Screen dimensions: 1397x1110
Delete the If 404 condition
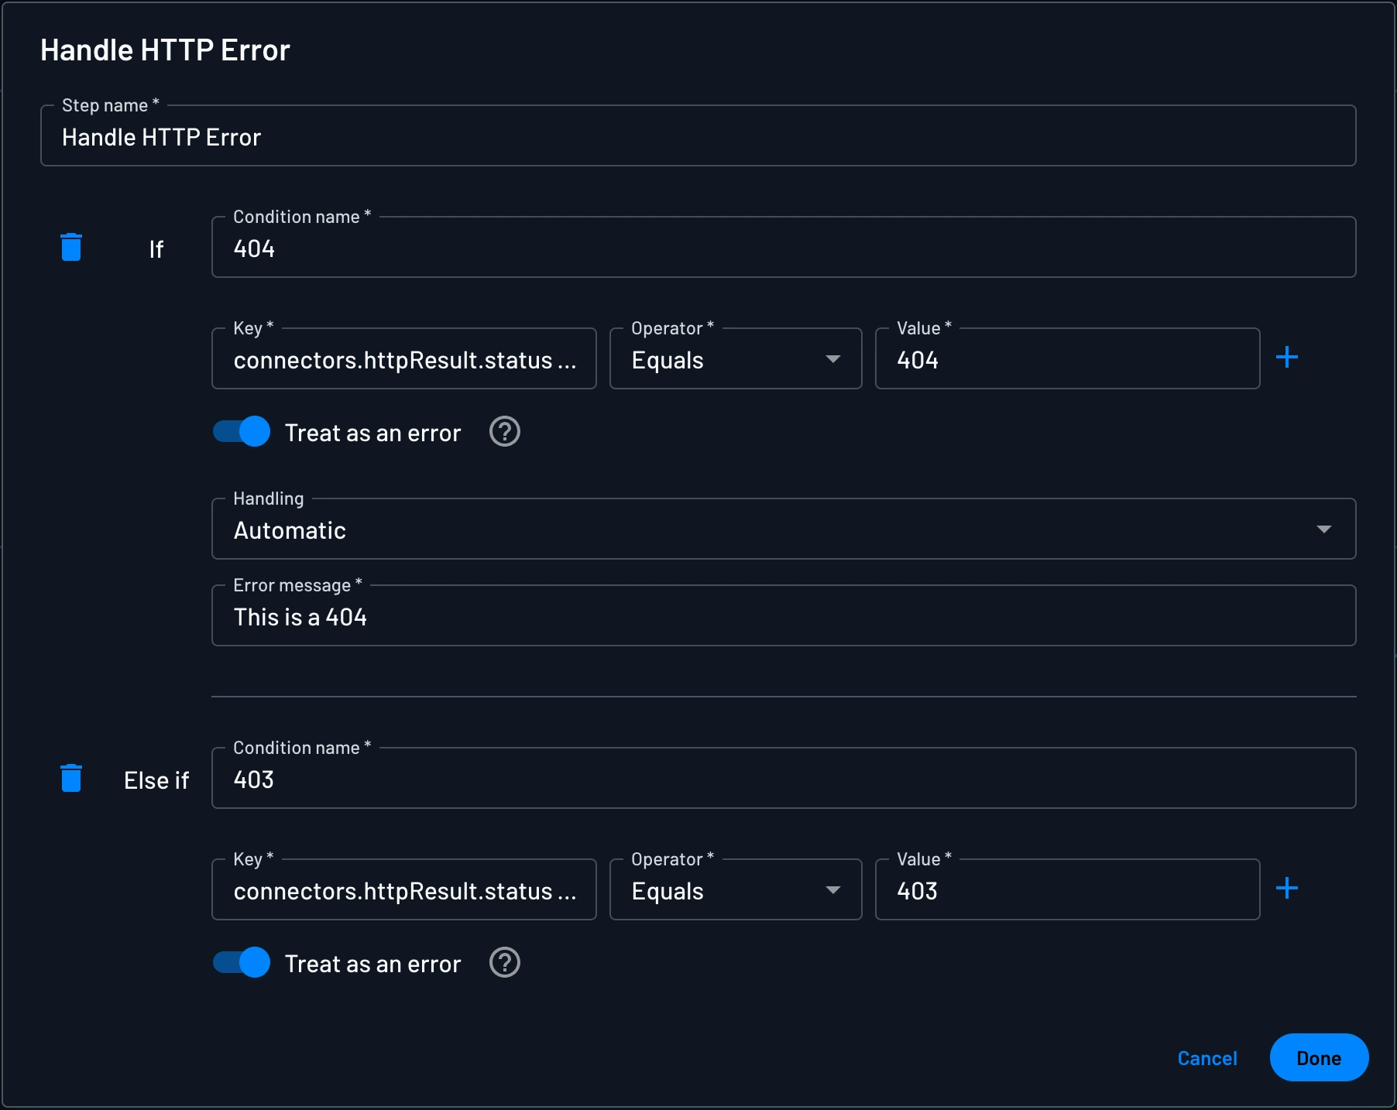pos(71,248)
